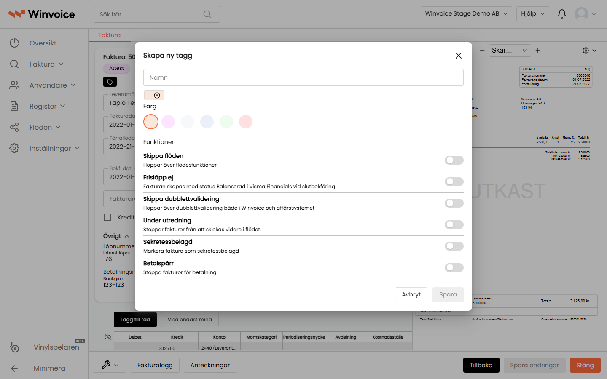
Task: Open the gear settings in the preview toolbar
Action: 589,51
